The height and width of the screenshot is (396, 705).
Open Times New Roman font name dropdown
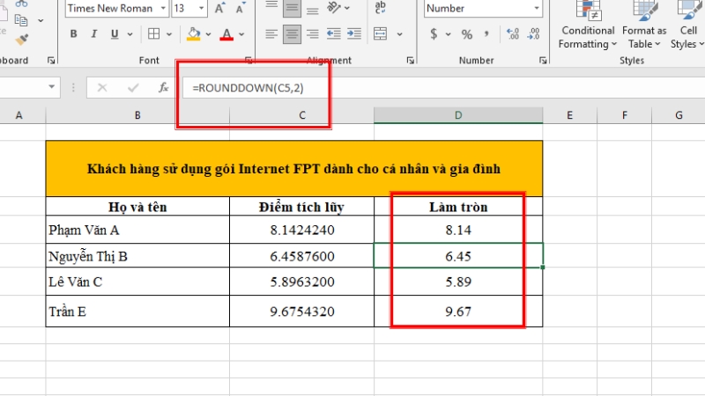click(x=163, y=8)
